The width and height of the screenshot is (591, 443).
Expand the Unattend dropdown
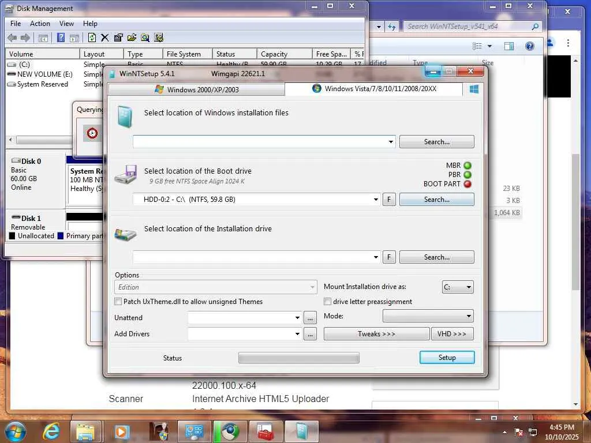tap(297, 318)
